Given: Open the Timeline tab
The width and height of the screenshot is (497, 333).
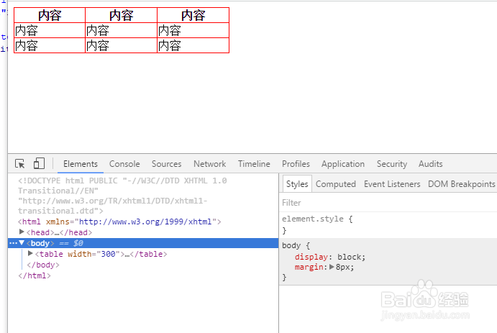Looking at the screenshot, I should (x=254, y=164).
